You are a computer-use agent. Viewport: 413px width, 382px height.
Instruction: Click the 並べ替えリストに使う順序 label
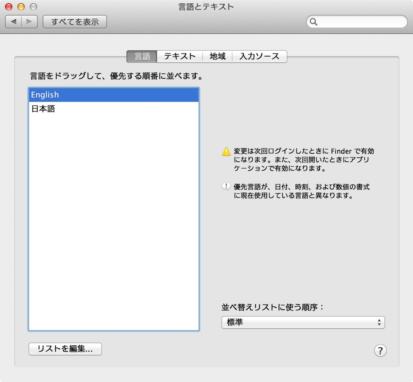coord(273,307)
